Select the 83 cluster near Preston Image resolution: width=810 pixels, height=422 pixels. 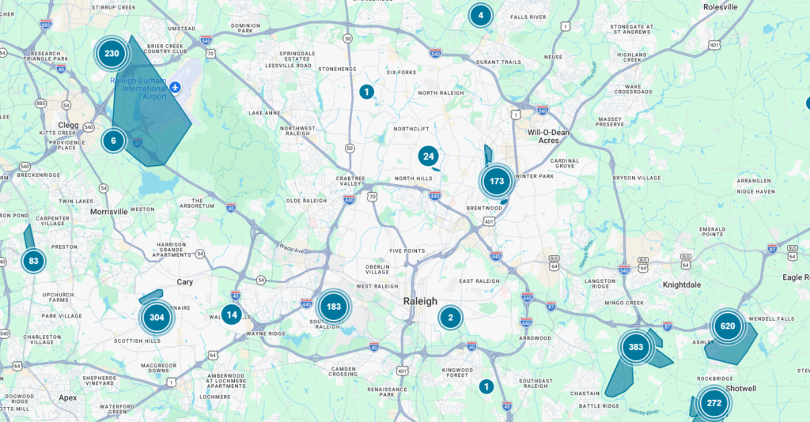[x=33, y=261]
